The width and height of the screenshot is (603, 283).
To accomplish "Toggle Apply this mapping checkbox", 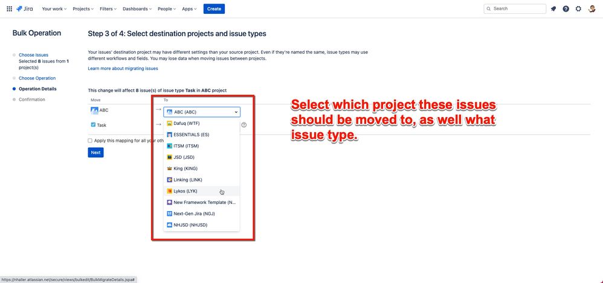I will [x=90, y=141].
